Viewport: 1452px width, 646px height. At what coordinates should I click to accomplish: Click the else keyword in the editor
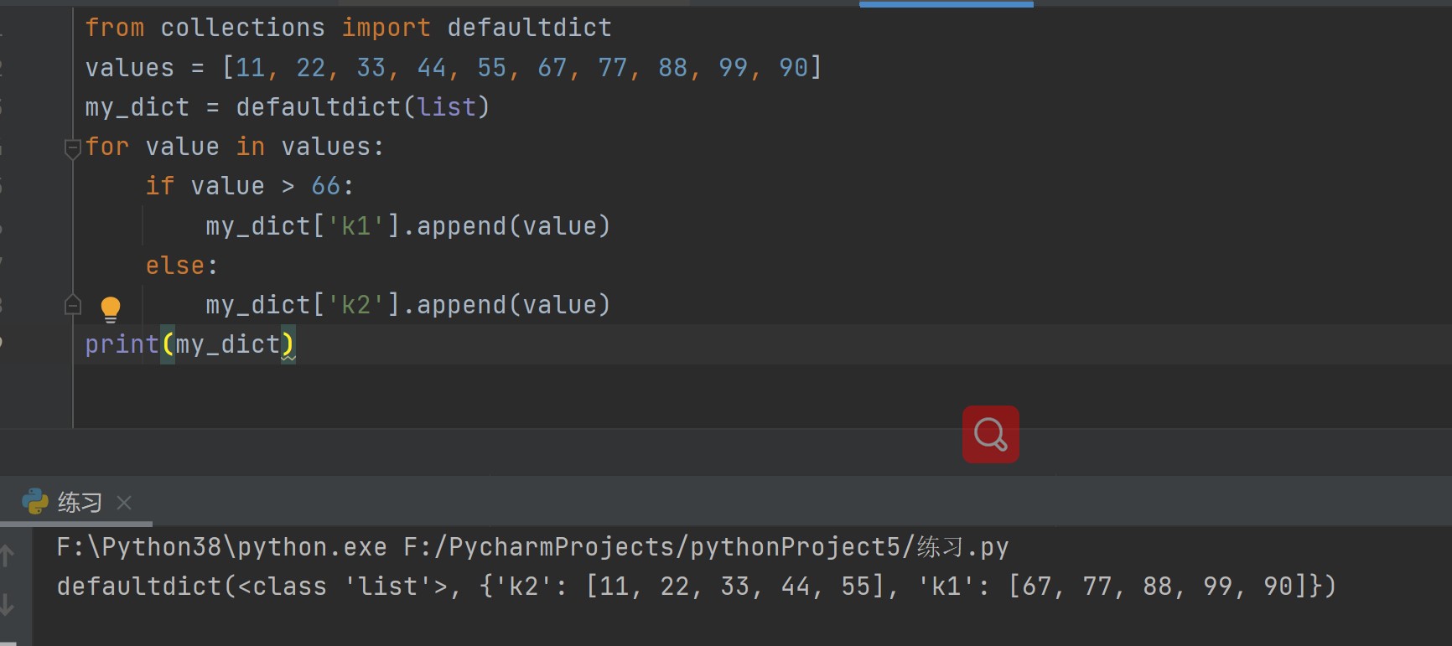[x=175, y=266]
